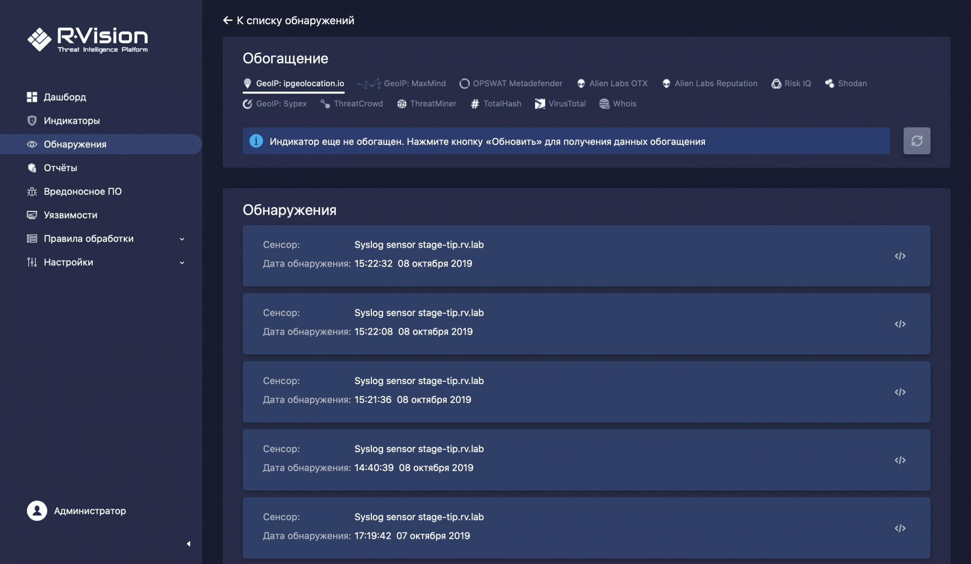This screenshot has width=971, height=564.
Task: Click the info icon in the enrichment notice
Action: click(256, 141)
